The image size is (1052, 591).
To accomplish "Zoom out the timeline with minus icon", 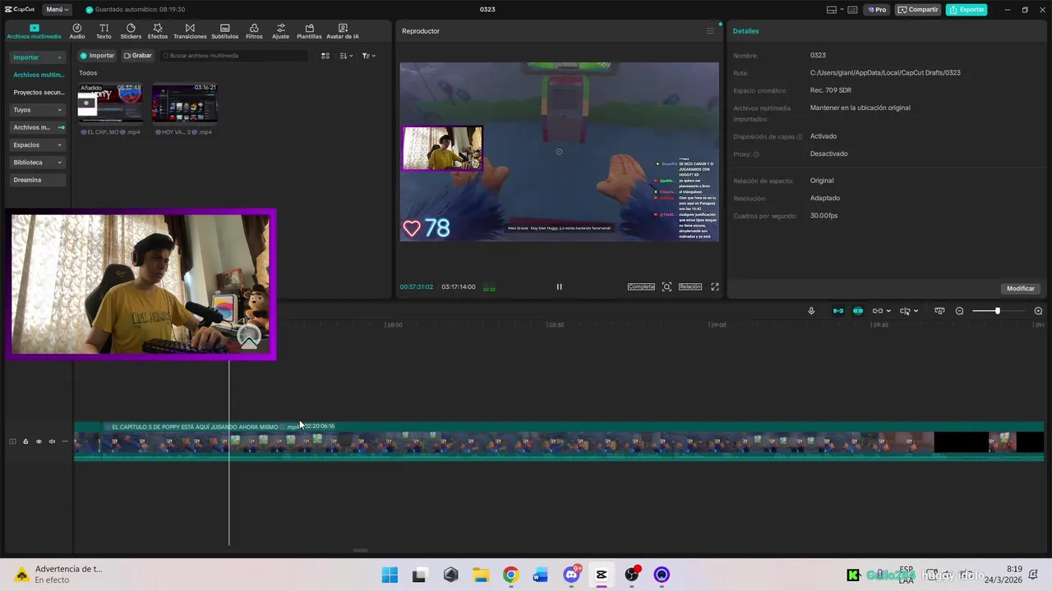I will tap(959, 311).
